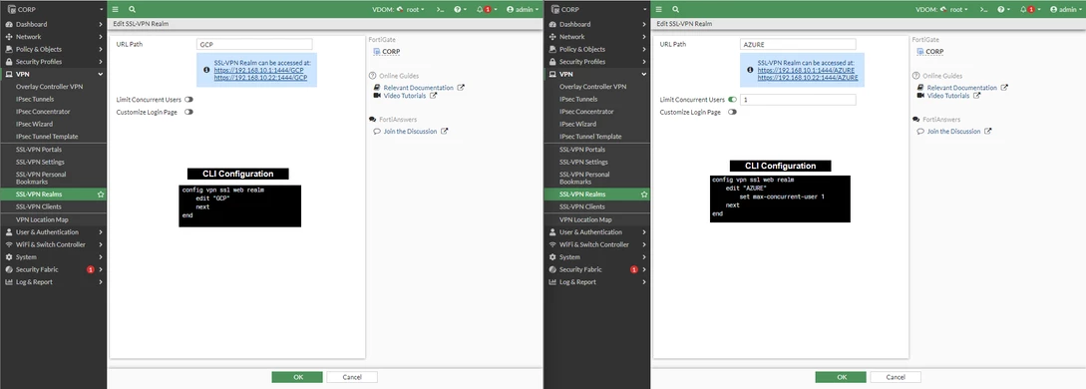1086x389 pixels.
Task: Click favorite star on SSL-VPN Realms, AZURE window
Action: (644, 194)
